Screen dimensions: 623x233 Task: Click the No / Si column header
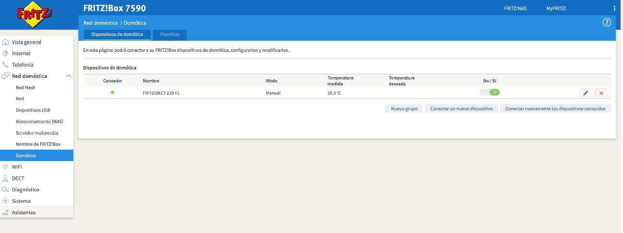point(490,81)
